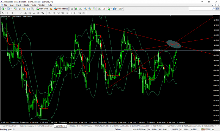Screen dimensions: 220x131
Task: Expand the Profiles dropdown arrow
Action: click(11, 9)
